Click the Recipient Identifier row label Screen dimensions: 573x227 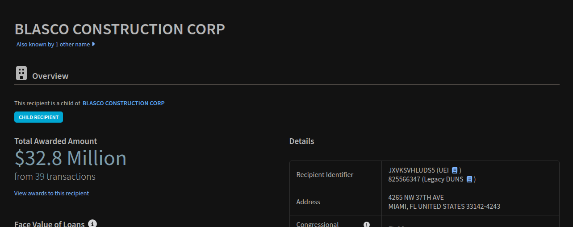click(325, 175)
